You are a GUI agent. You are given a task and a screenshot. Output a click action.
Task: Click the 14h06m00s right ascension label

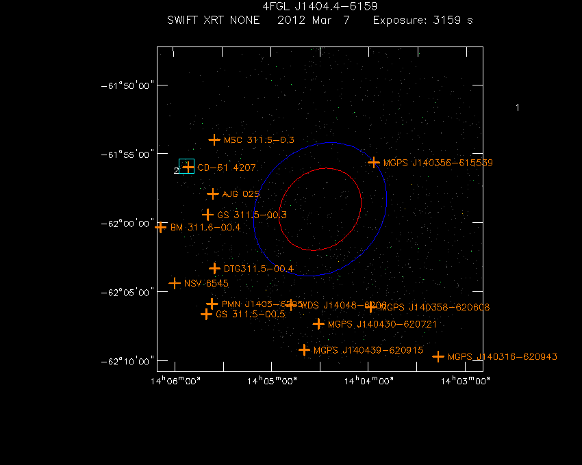[175, 380]
